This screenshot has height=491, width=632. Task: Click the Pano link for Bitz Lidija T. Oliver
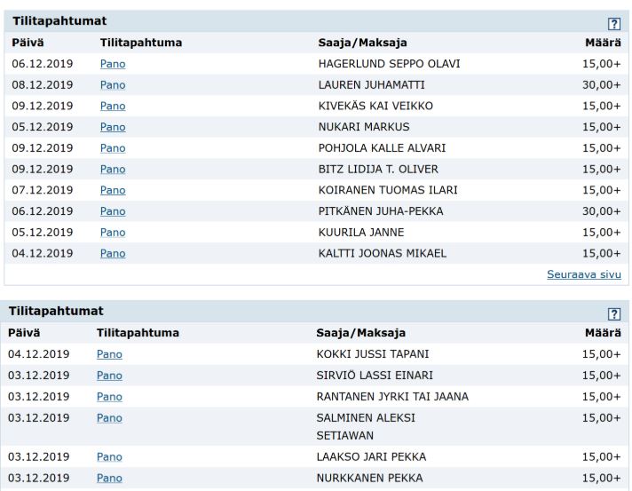tap(113, 169)
